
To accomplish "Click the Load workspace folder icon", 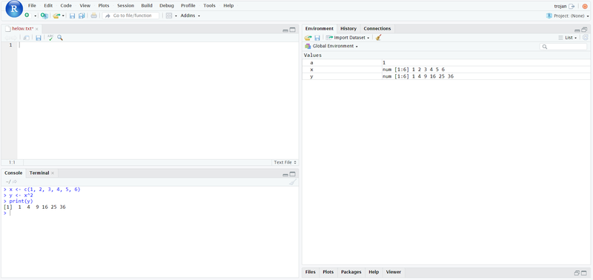I will click(308, 38).
